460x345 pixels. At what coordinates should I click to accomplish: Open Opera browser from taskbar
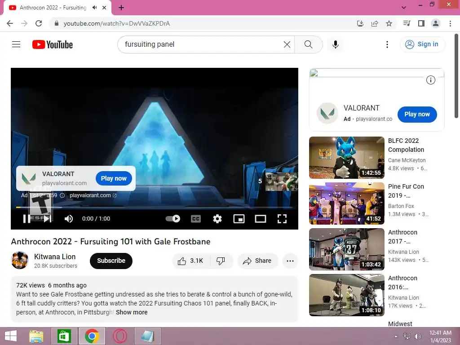pyautogui.click(x=119, y=336)
